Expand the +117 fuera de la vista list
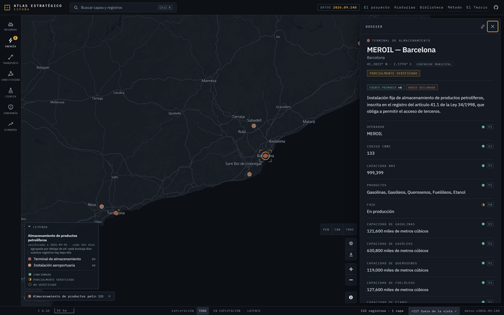 [x=433, y=311]
